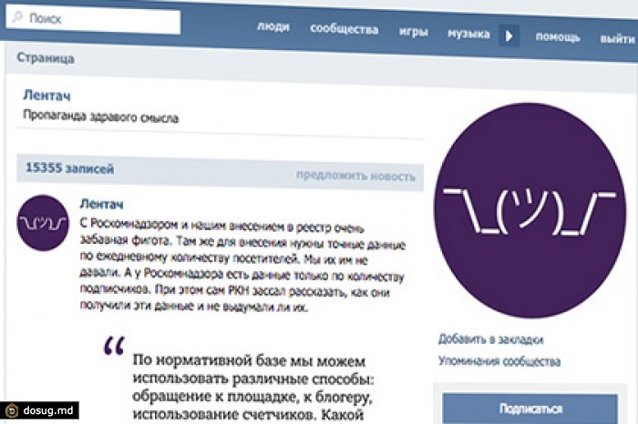The image size is (638, 424).
Task: Open the музыка menu item
Action: [468, 34]
